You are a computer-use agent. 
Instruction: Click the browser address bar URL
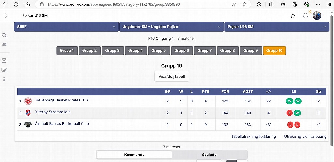point(114,4)
